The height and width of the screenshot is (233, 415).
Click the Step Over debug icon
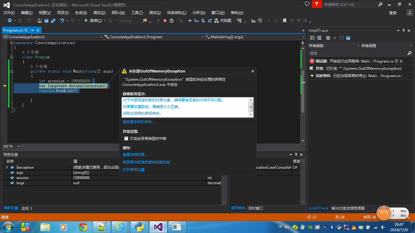(x=203, y=21)
